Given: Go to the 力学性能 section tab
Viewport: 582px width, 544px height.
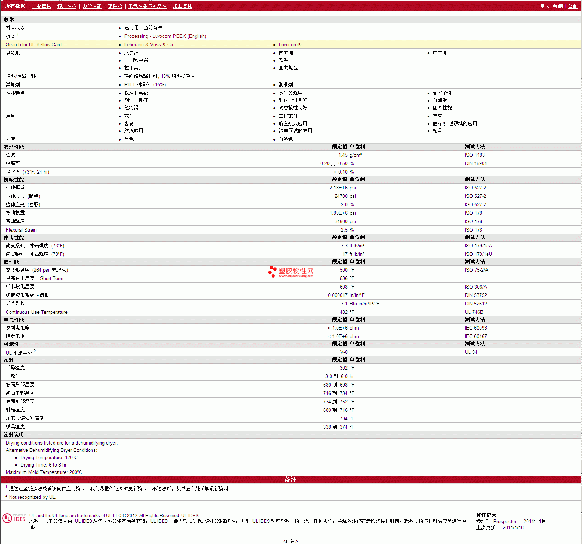Looking at the screenshot, I should pos(92,6).
